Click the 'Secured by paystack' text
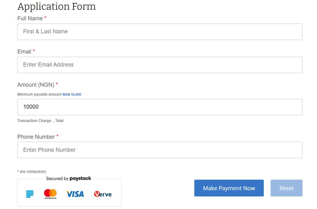317x209 pixels. 68,178
